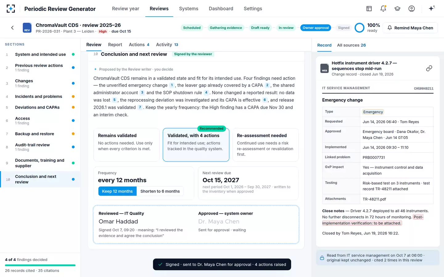
Task: Open the notifications bell in the header
Action: 383,9
